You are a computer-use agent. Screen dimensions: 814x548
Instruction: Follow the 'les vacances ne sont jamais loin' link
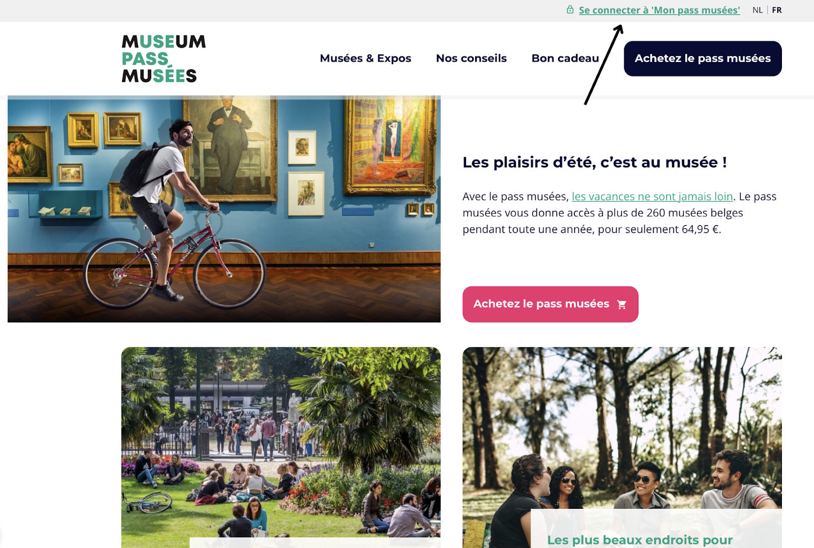click(652, 196)
